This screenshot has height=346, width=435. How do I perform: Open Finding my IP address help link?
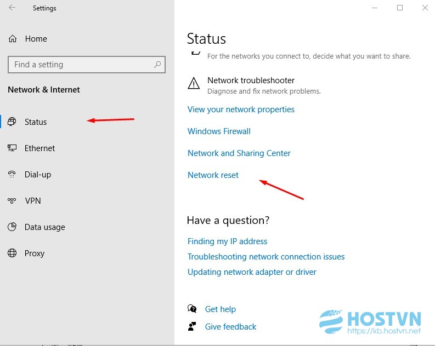click(x=227, y=241)
